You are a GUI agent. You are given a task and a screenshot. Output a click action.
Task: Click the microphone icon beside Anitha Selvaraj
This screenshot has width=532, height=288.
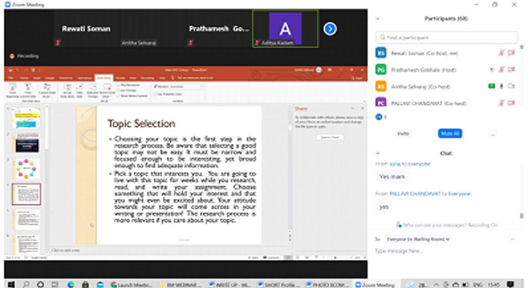[x=501, y=85]
